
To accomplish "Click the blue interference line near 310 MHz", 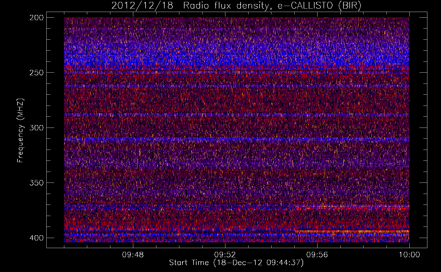I will 237,139.
